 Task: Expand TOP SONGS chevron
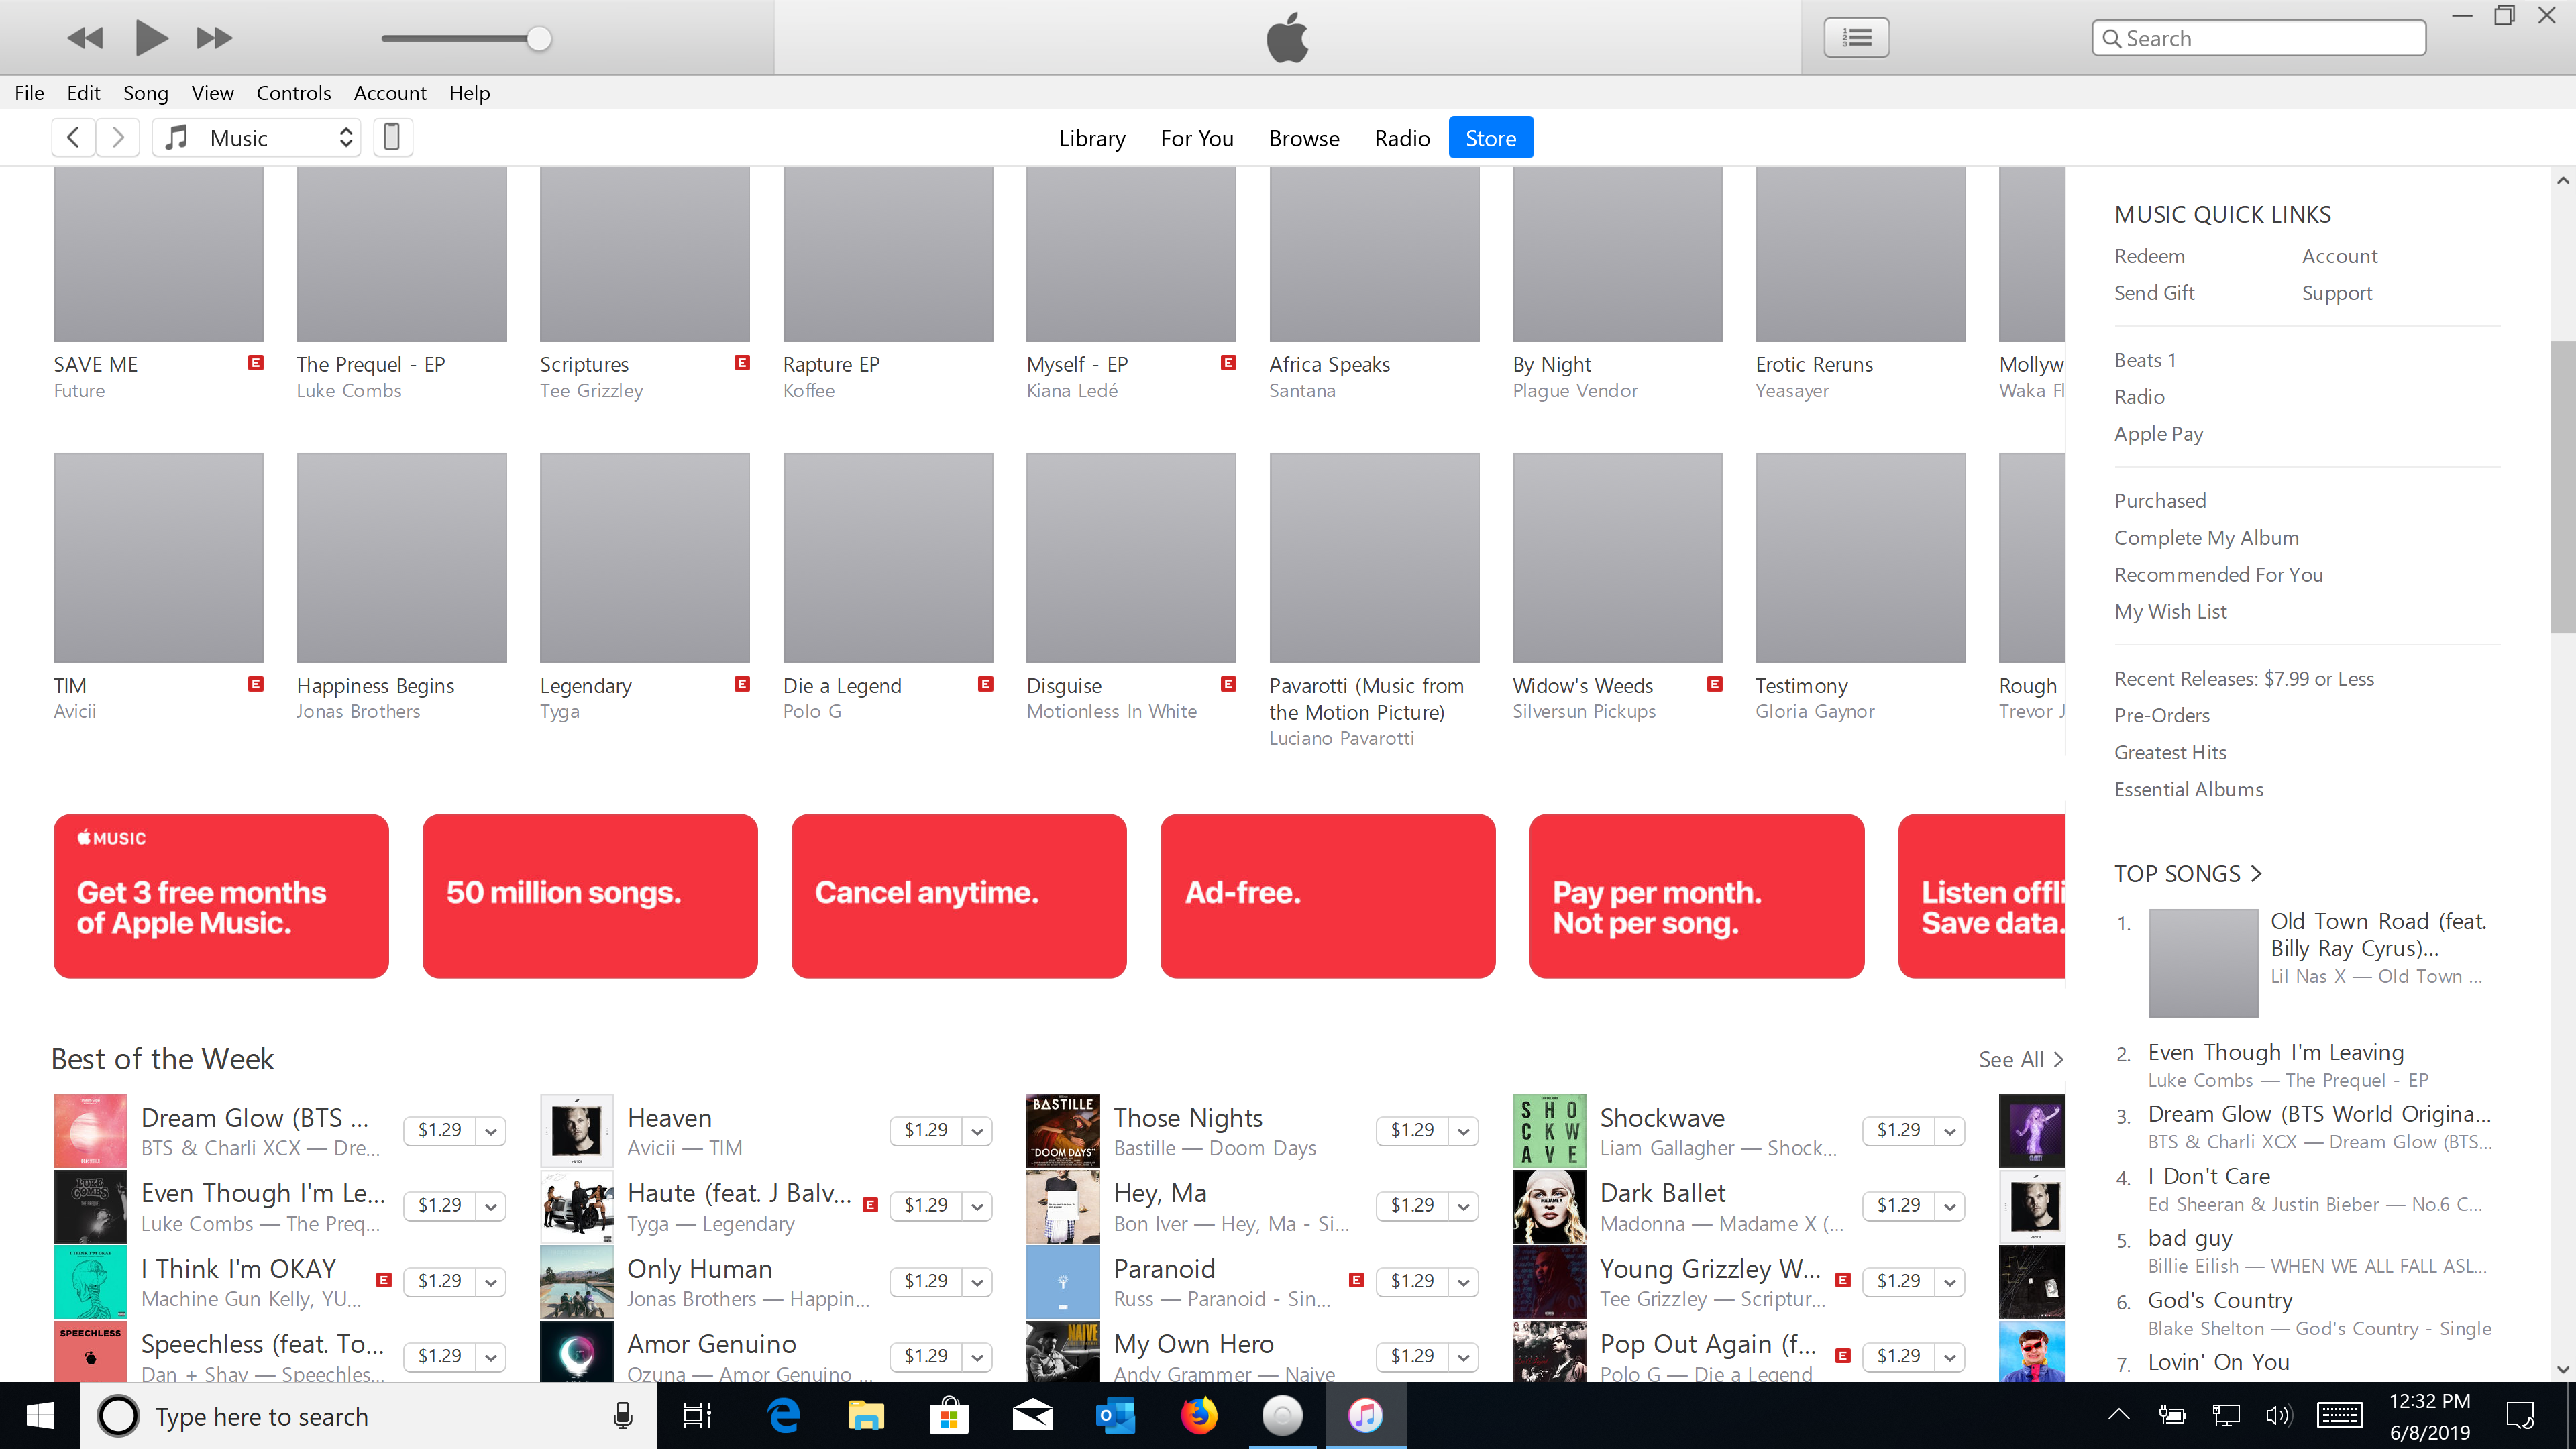click(2256, 874)
